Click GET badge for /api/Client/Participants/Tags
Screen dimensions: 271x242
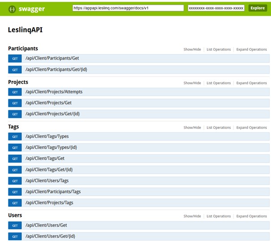(x=15, y=192)
